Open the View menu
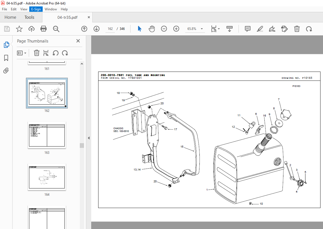Viewport: 323px width, 229px height. [24, 9]
